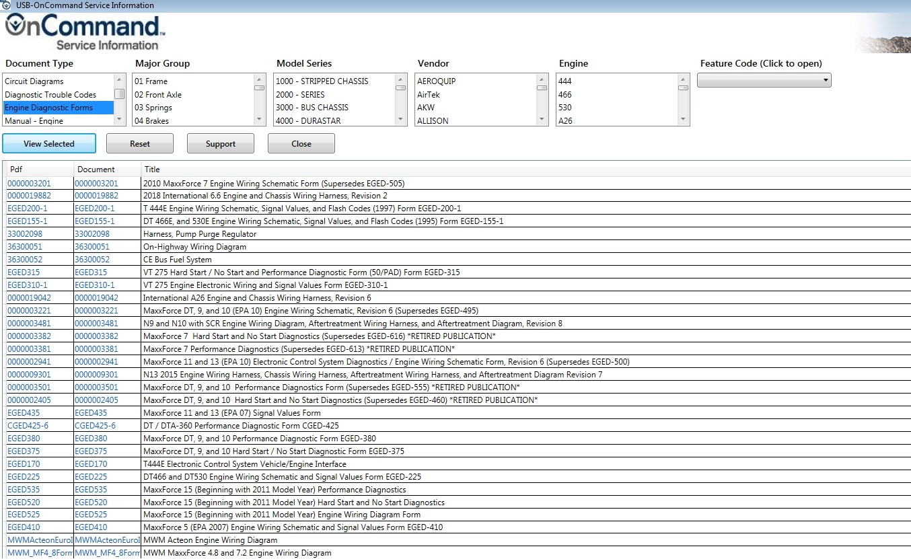Viewport: 911px width, 559px height.
Task: Click the Support button
Action: tap(221, 143)
